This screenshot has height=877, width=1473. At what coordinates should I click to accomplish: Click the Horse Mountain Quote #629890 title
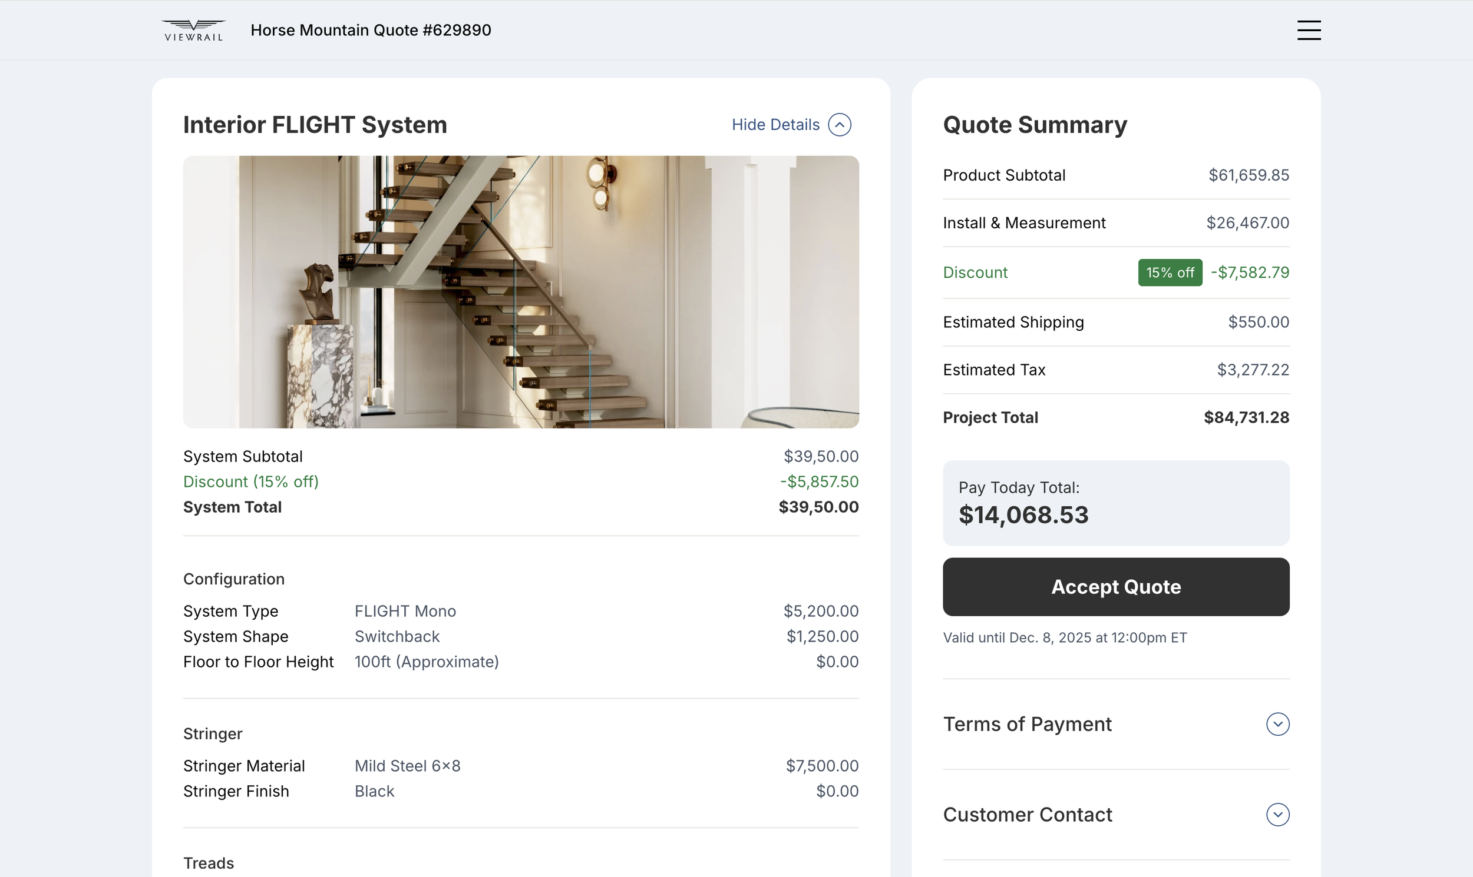371,30
